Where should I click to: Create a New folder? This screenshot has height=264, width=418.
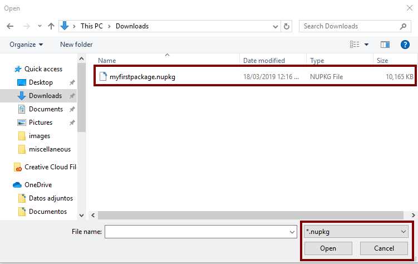click(x=76, y=45)
